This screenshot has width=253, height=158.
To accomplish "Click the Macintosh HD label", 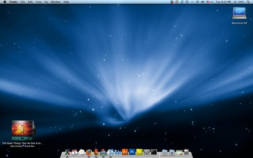I will [x=239, y=23].
